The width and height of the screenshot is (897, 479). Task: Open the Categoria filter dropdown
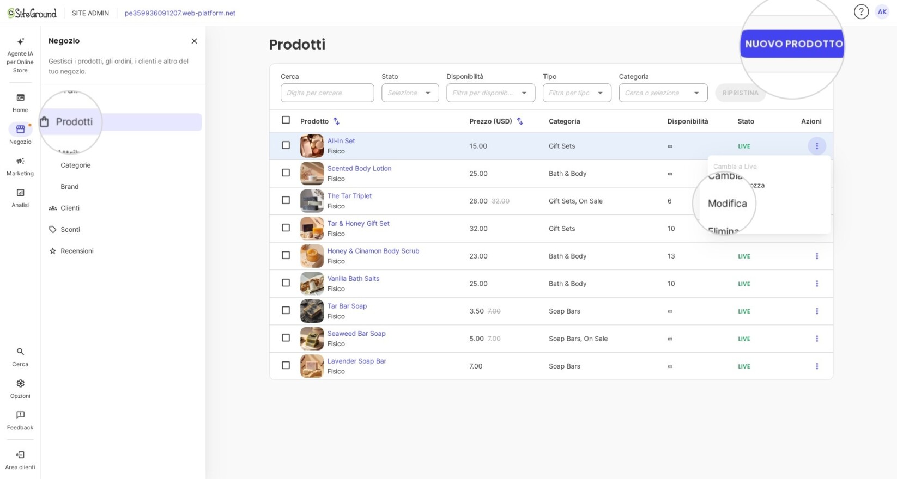point(663,93)
